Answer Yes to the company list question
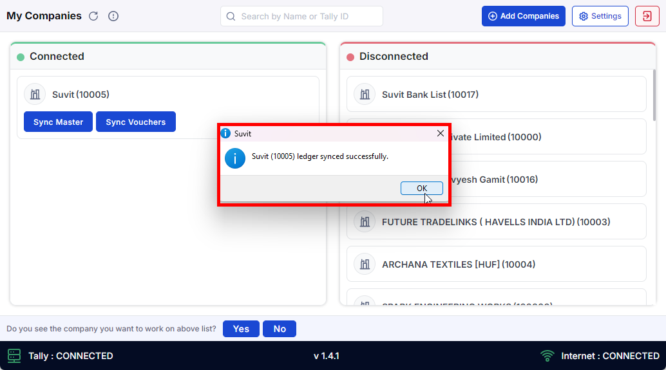The height and width of the screenshot is (370, 666). click(x=241, y=329)
